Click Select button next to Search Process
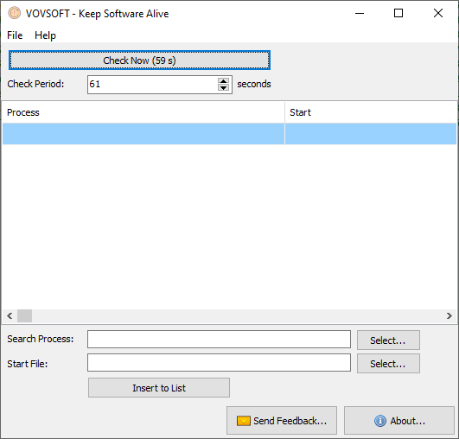 point(388,340)
